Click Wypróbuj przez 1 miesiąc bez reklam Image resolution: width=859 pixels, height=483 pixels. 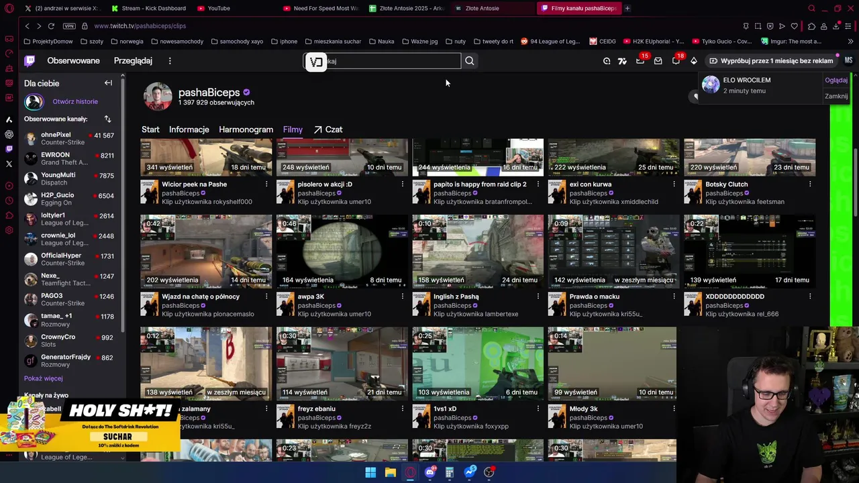[771, 61]
